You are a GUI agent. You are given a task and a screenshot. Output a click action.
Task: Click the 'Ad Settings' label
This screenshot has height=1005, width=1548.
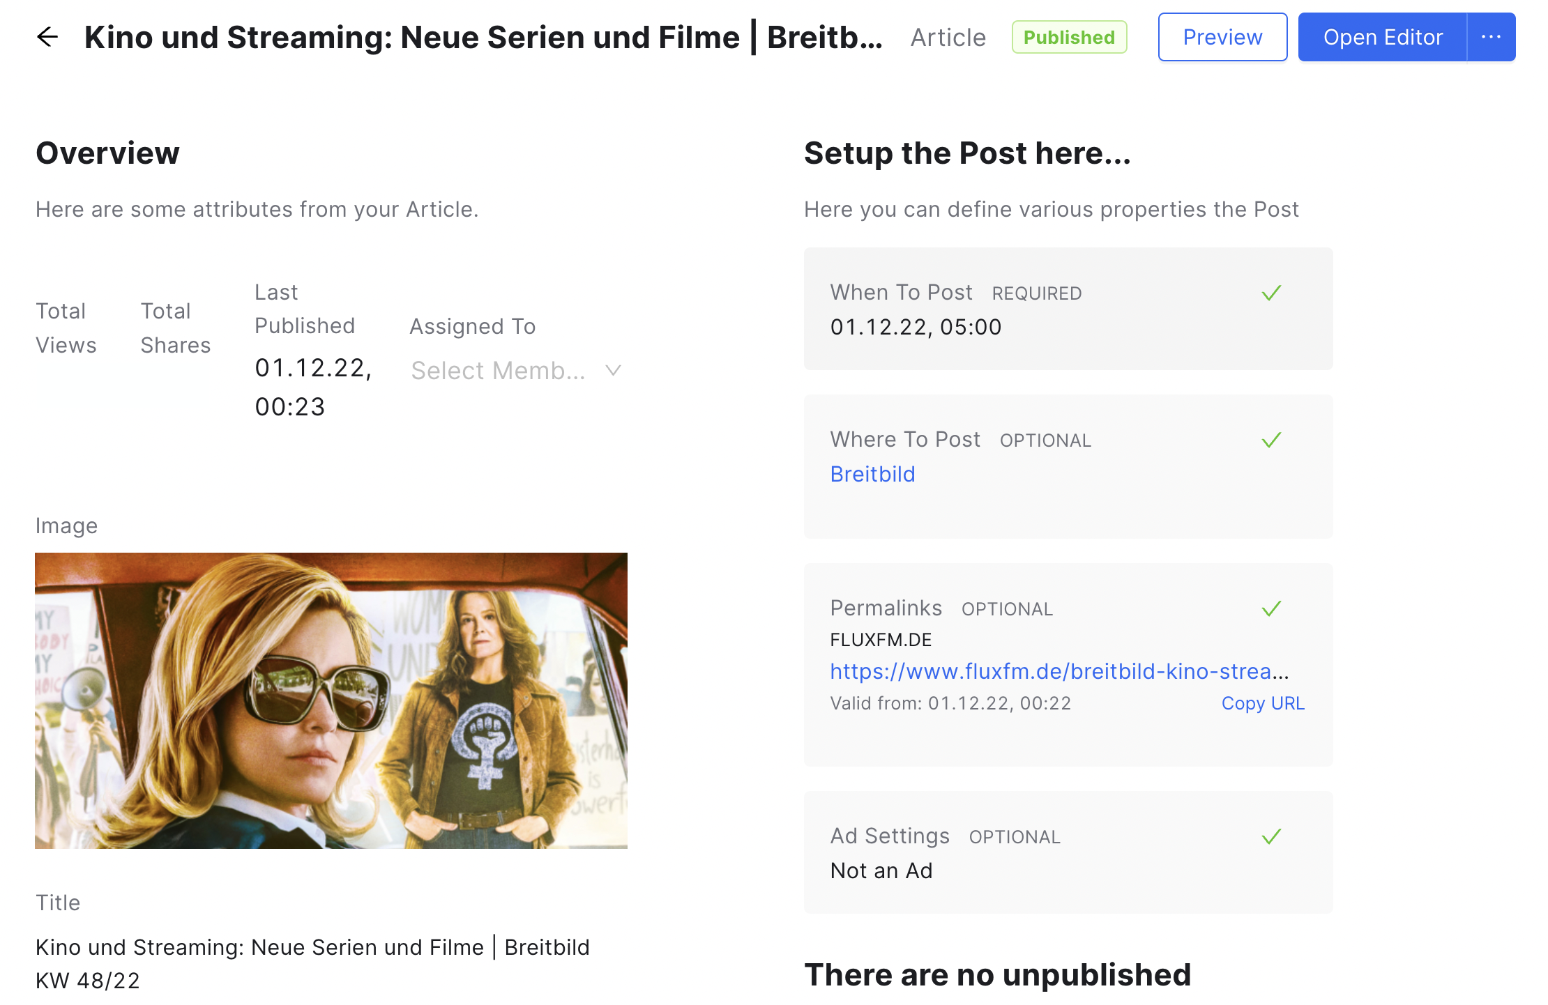(x=890, y=836)
